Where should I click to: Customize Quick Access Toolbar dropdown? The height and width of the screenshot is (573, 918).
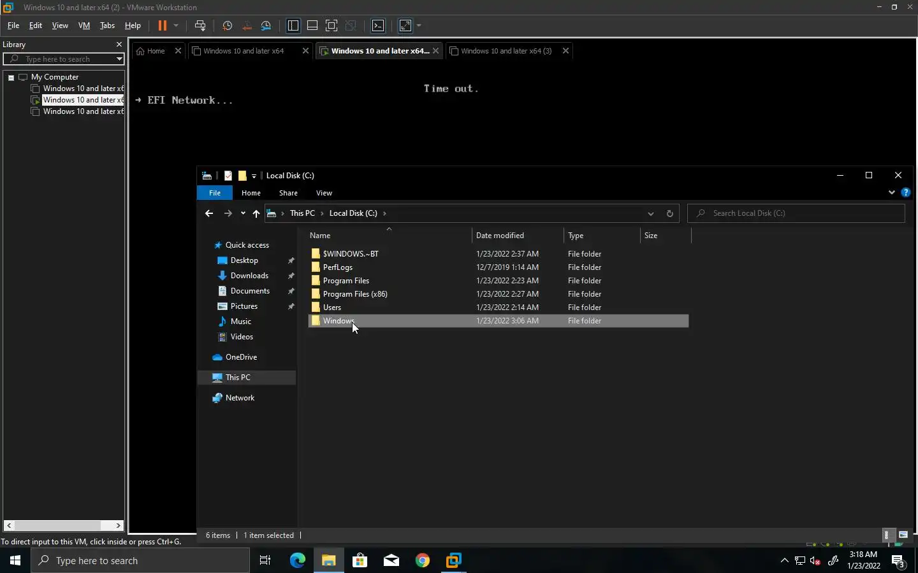[x=254, y=176]
